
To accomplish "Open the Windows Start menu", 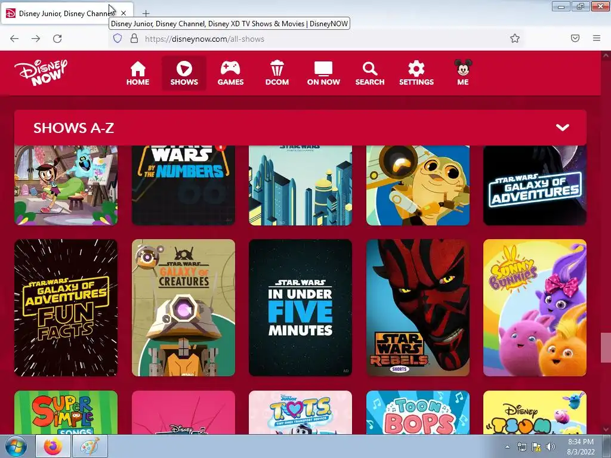I will 16,446.
